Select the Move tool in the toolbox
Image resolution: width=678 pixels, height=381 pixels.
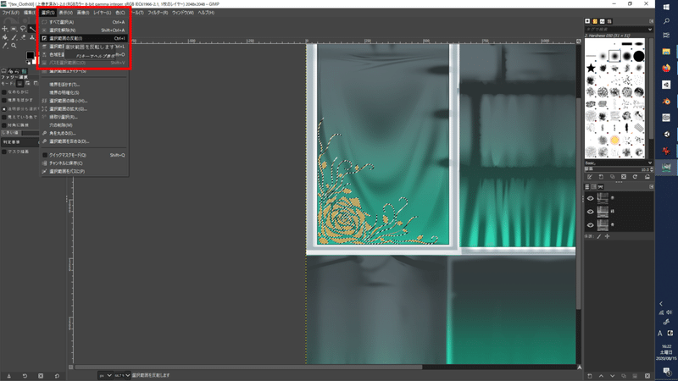point(5,29)
